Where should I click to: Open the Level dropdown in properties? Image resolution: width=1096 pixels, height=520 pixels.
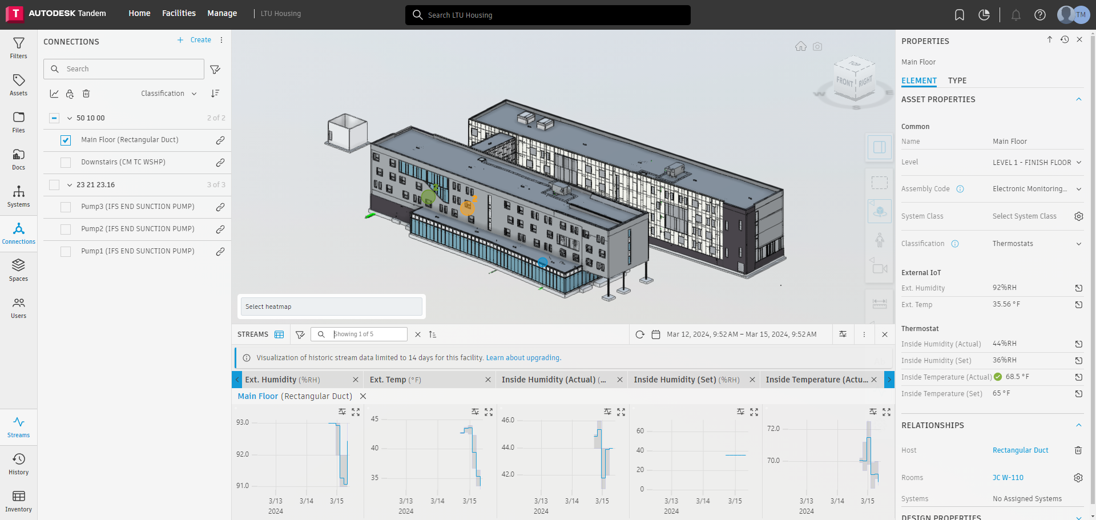coord(1037,163)
